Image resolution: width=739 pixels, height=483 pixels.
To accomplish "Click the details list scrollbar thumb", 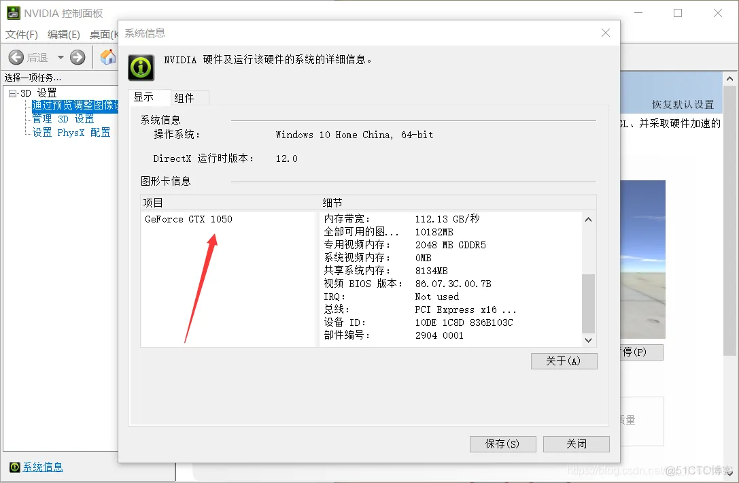I will 588,303.
